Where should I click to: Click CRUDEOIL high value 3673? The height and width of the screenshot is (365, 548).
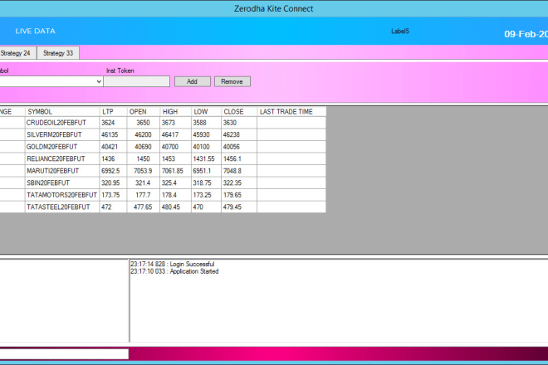point(175,123)
